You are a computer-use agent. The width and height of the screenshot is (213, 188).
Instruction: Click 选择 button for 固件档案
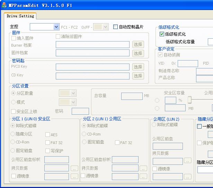(138, 53)
